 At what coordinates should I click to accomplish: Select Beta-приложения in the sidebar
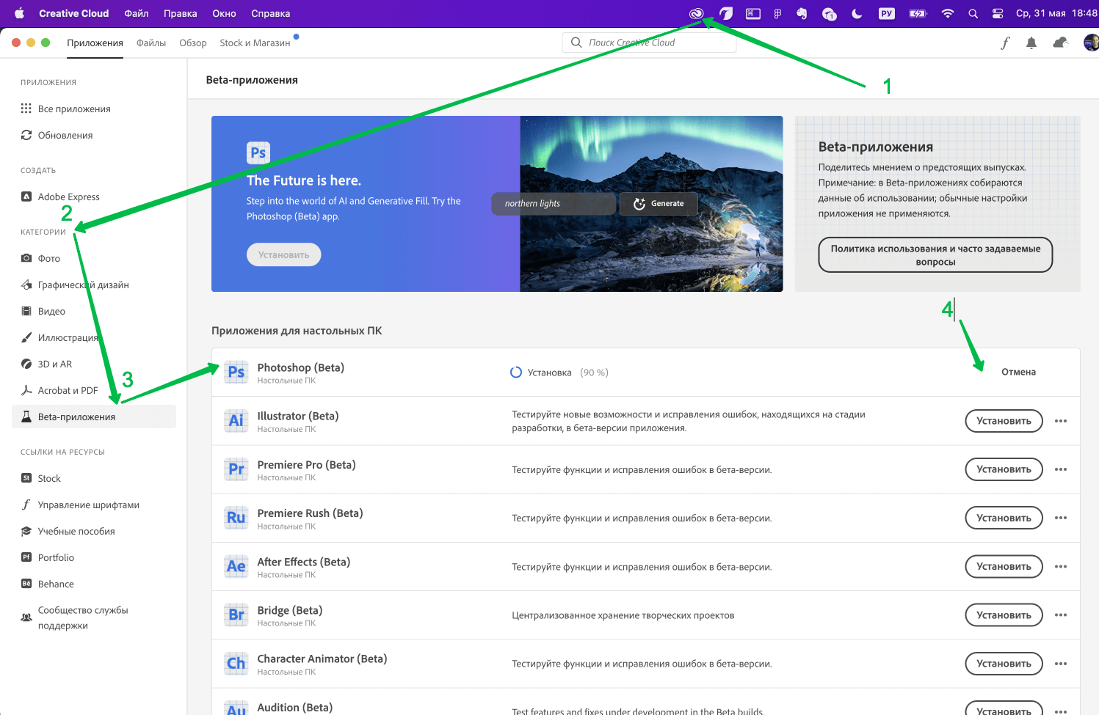94,417
